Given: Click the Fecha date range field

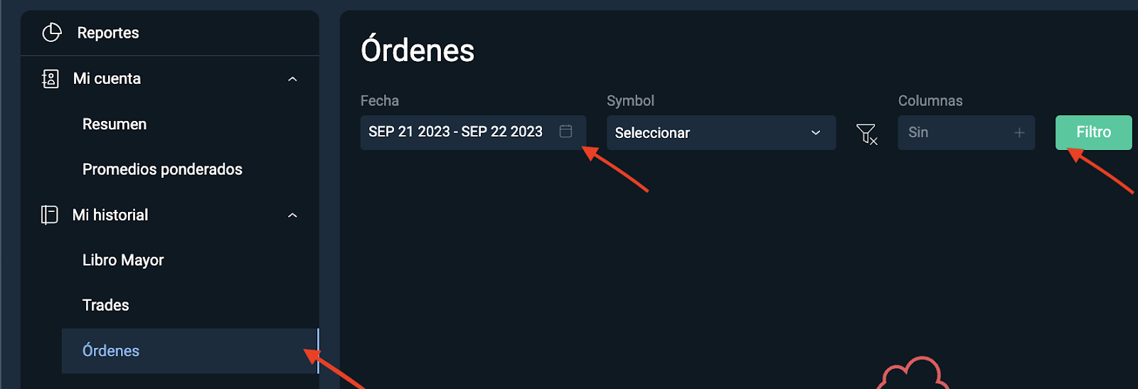Looking at the screenshot, I should 473,132.
